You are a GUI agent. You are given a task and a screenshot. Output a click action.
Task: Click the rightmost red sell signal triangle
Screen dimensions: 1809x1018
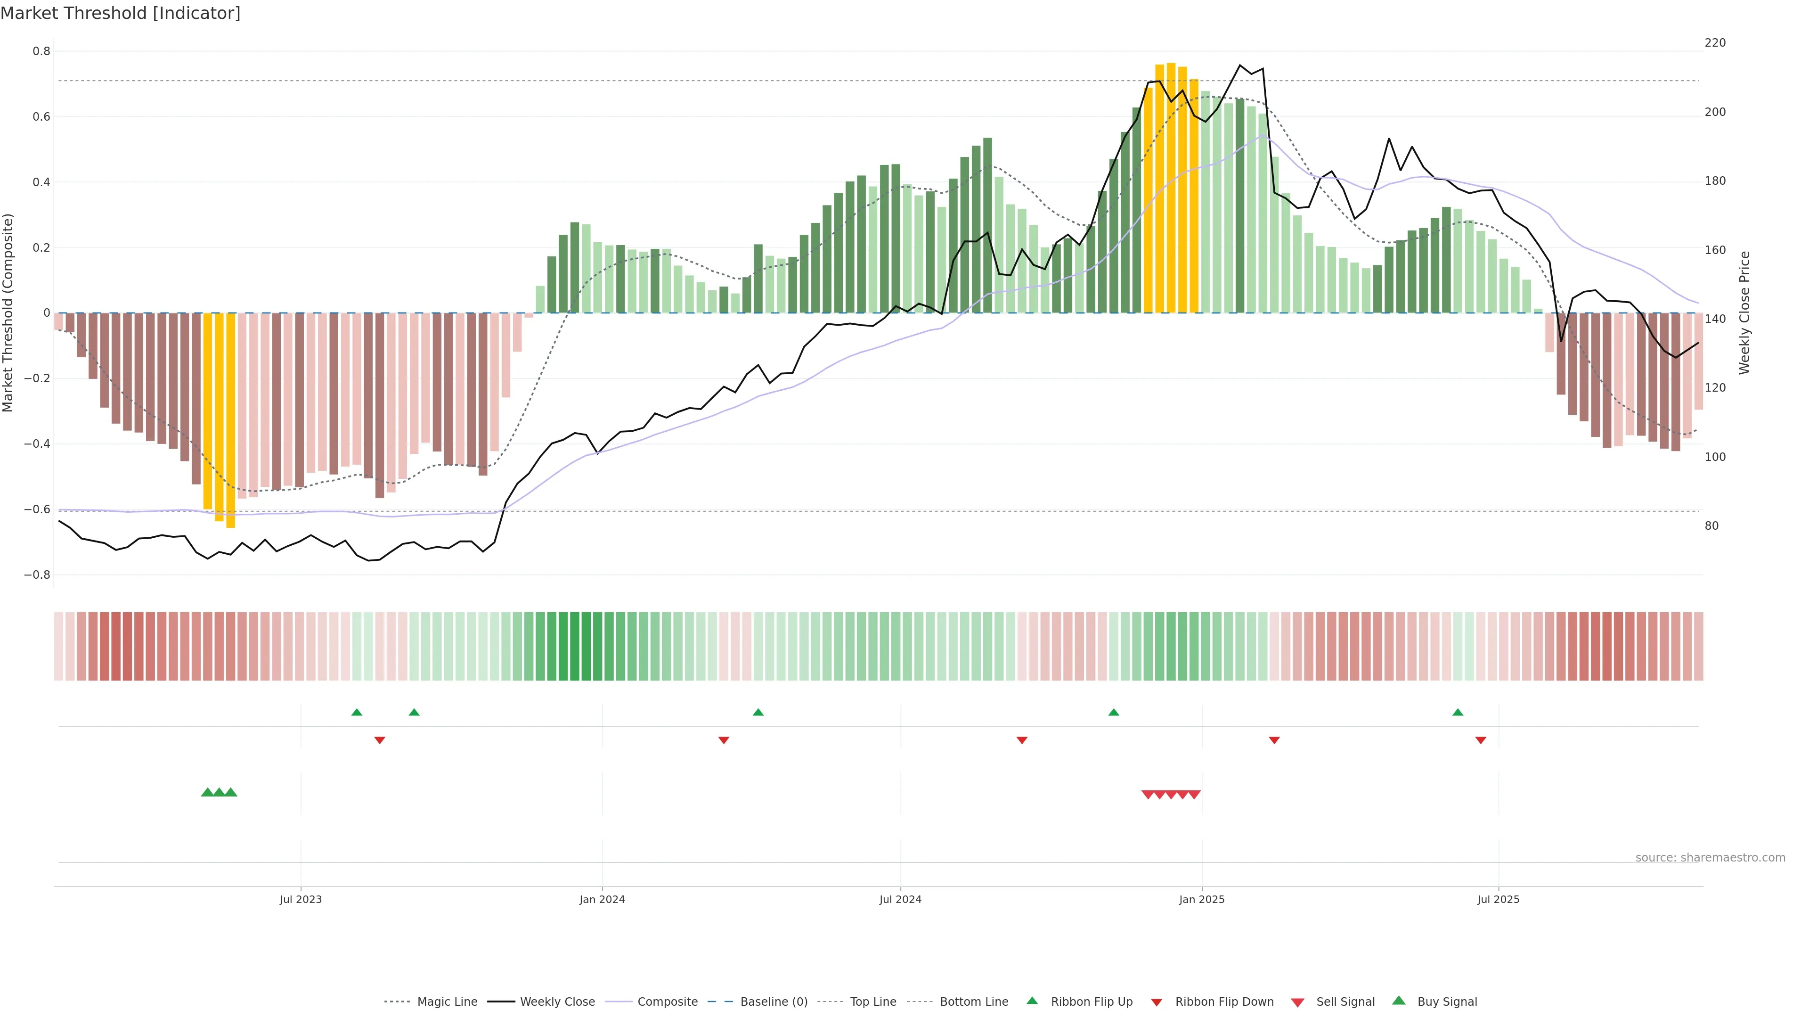1194,795
